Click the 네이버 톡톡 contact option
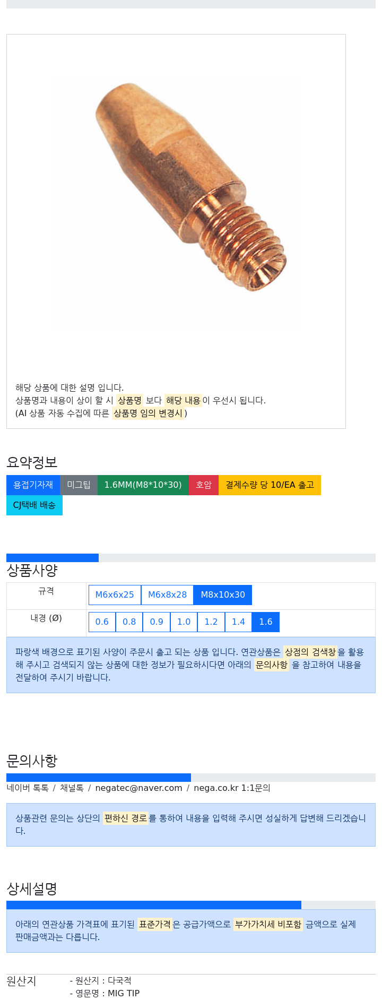Screen dimensions: 382x1000 tap(28, 788)
